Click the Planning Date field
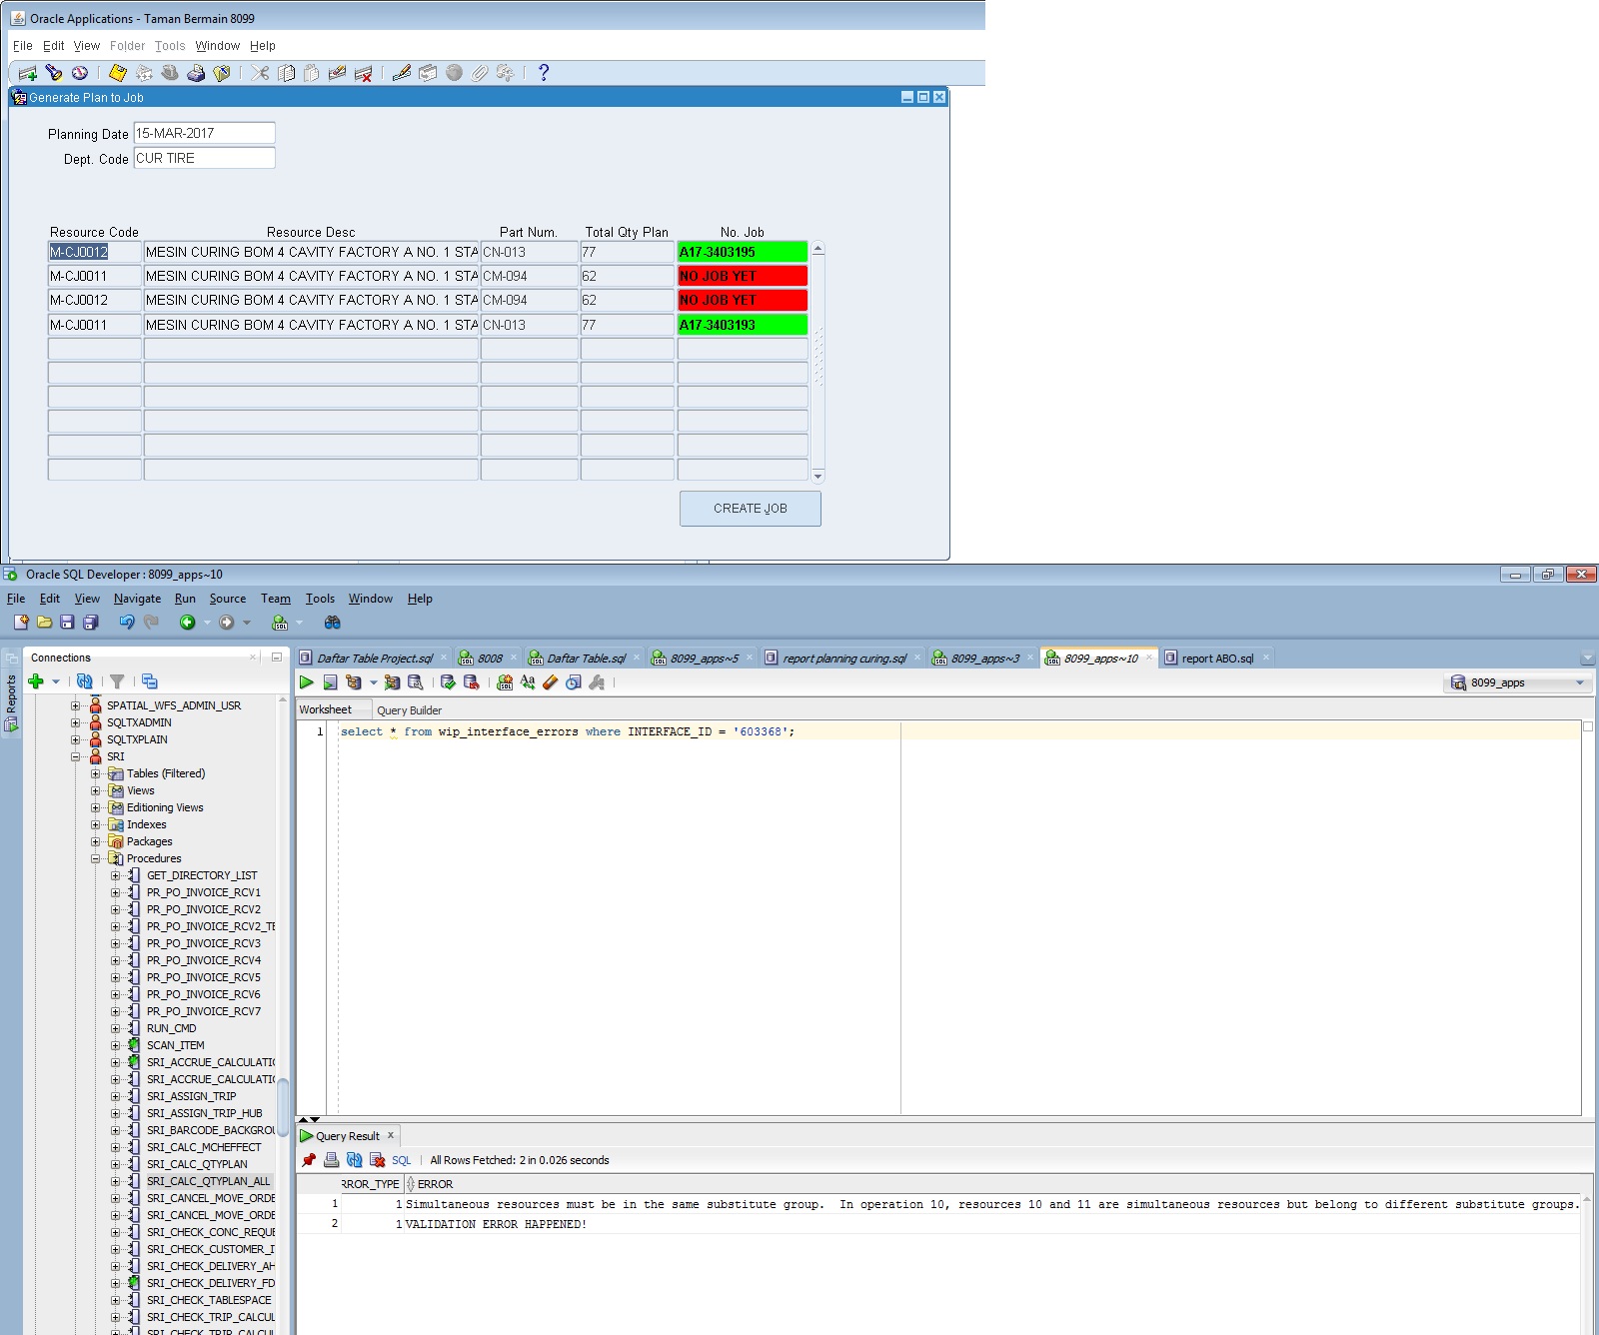This screenshot has height=1335, width=1599. click(204, 133)
